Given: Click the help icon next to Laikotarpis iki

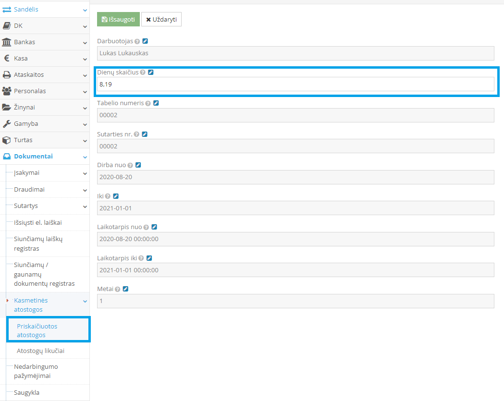Looking at the screenshot, I should (141, 258).
